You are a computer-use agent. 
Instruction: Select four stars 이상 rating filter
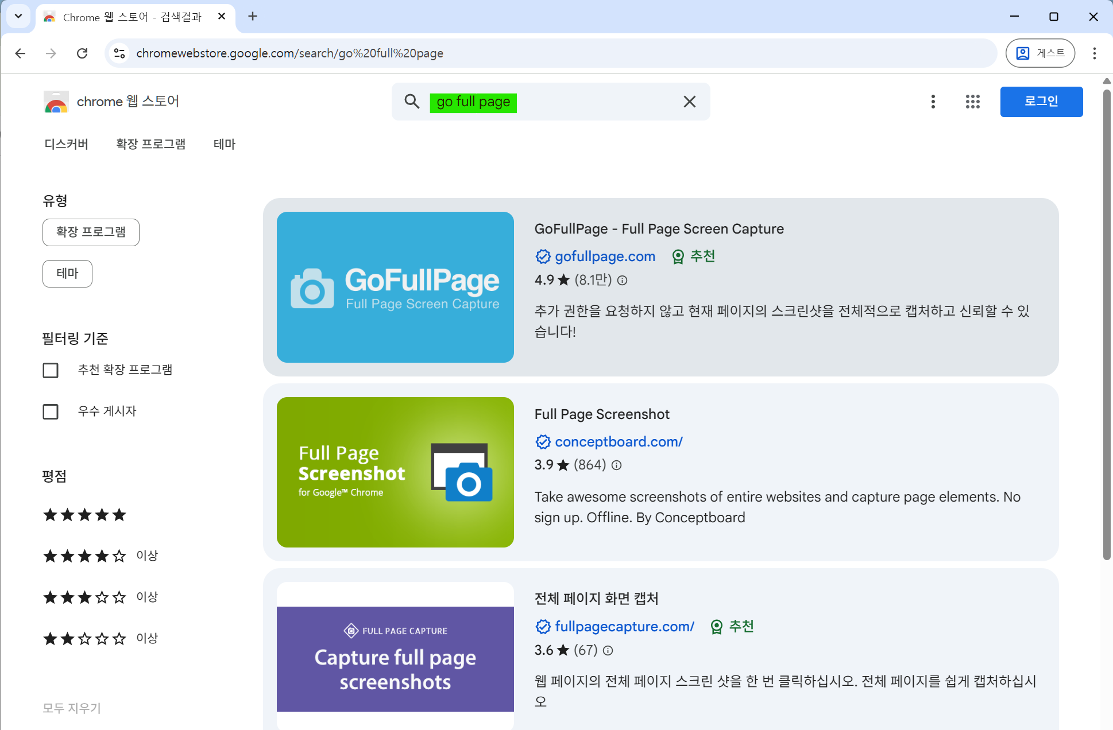tap(84, 556)
